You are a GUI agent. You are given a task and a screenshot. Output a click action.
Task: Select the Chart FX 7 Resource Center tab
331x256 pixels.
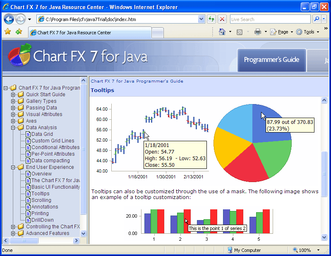(90, 33)
